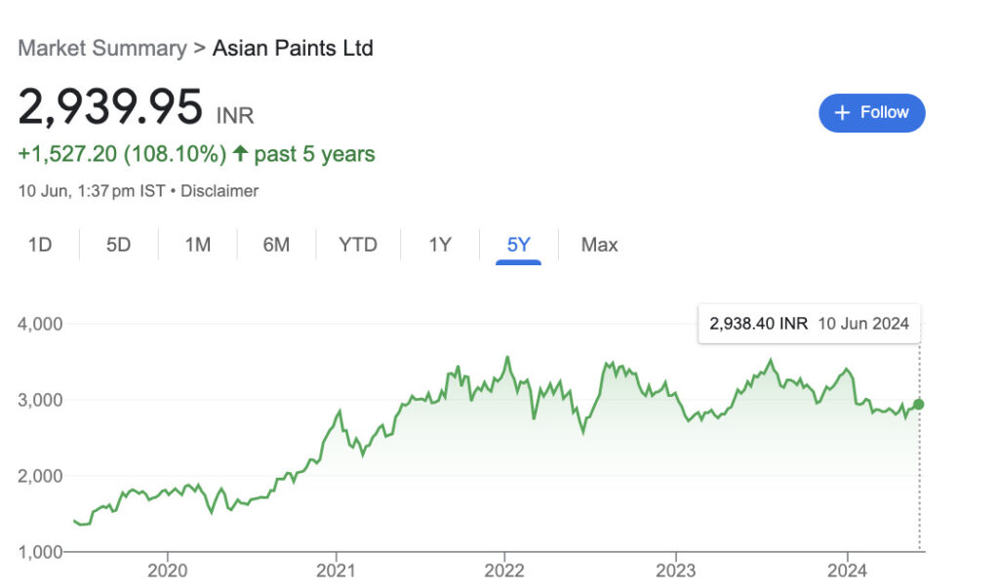Image resolution: width=999 pixels, height=588 pixels.
Task: Switch to the 1M chart view
Action: 197,245
